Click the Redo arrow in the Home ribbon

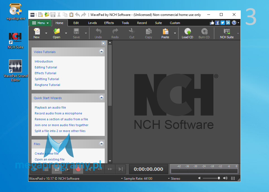point(115,31)
